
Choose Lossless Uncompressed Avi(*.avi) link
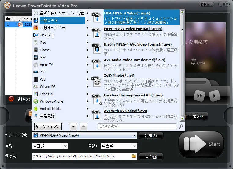click(133, 95)
